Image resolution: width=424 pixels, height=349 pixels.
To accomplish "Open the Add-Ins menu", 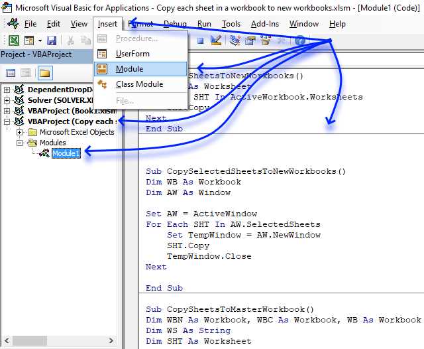I will 265,24.
